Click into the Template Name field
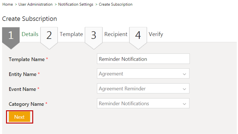The width and height of the screenshot is (238, 134). click(143, 59)
